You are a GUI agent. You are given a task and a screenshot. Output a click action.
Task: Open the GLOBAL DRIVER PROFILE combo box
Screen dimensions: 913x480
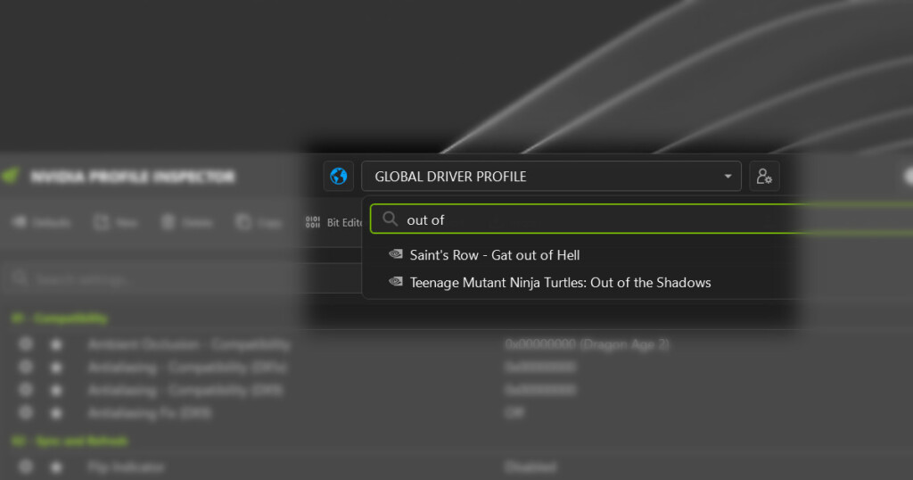[551, 176]
